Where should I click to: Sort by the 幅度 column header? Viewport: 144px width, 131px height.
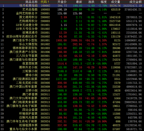pyautogui.click(x=104, y=2)
